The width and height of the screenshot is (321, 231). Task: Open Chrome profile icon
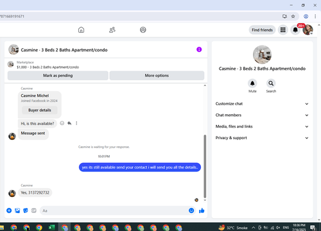(x=306, y=16)
